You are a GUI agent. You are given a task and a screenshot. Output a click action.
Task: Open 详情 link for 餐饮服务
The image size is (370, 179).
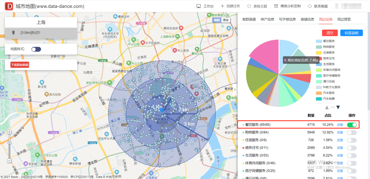(340, 125)
